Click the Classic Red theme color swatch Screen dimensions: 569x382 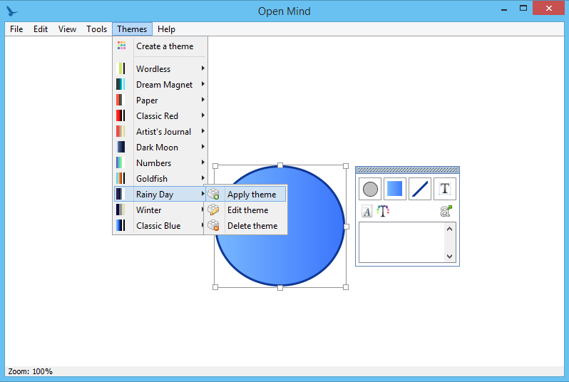click(x=121, y=115)
